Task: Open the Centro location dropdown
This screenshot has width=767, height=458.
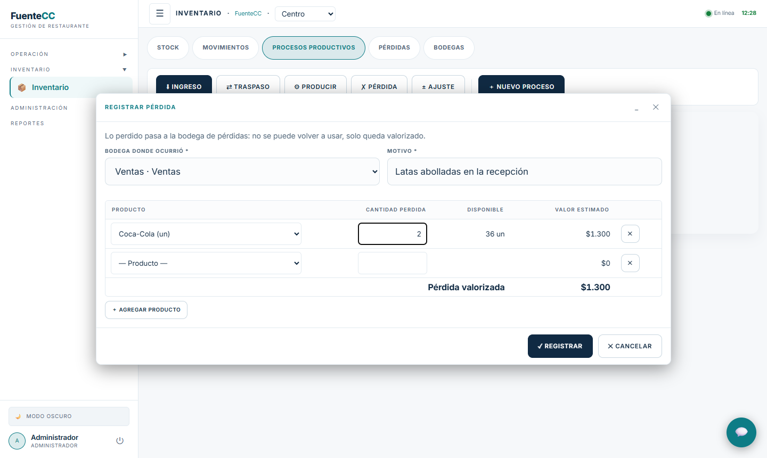Action: tap(305, 14)
